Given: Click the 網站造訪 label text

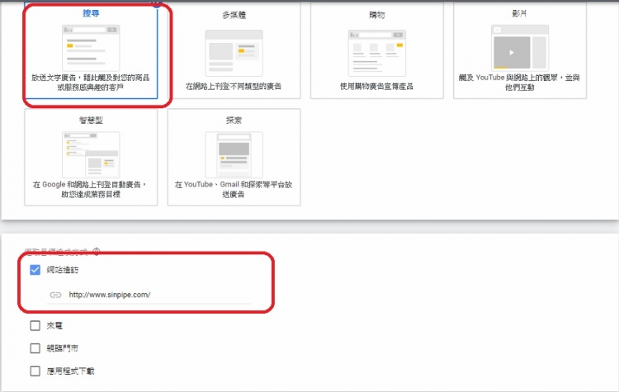Looking at the screenshot, I should click(63, 270).
